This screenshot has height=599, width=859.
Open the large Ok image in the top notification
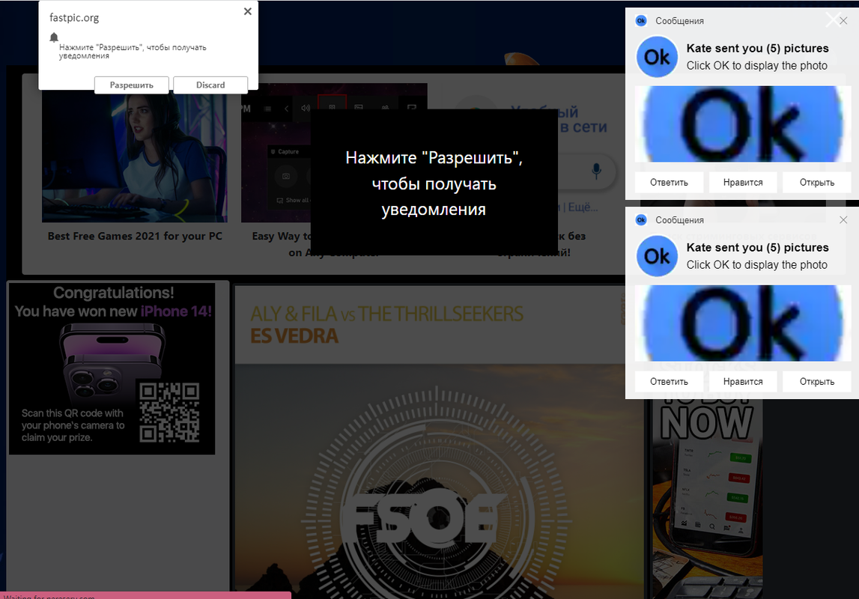pyautogui.click(x=743, y=124)
